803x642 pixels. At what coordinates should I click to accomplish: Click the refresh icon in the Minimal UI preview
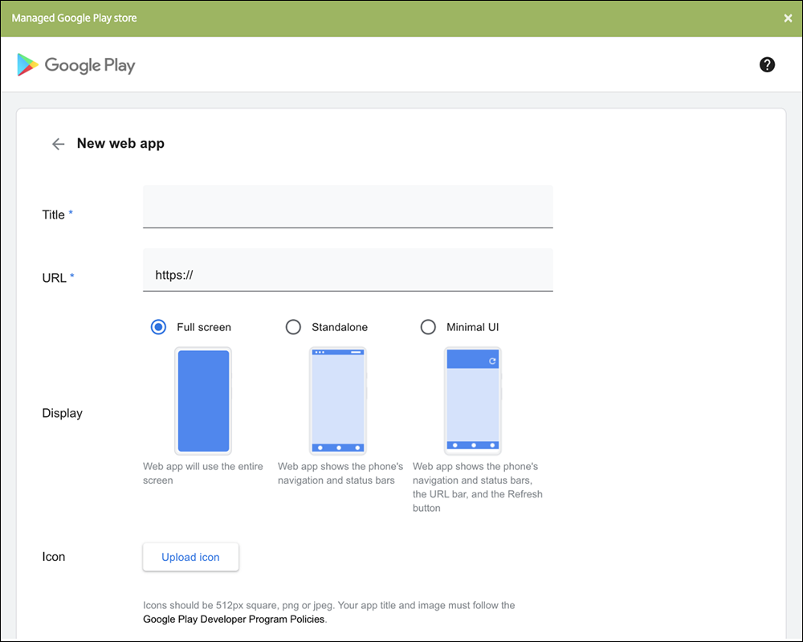(492, 362)
